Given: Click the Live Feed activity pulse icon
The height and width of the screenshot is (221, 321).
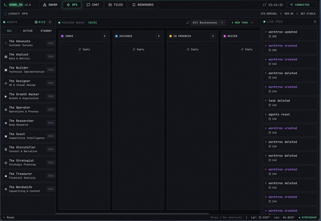Looking at the screenshot, I should (x=315, y=22).
